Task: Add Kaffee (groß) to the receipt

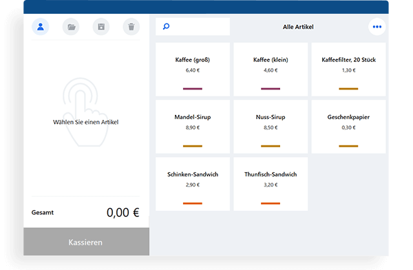Action: pos(193,70)
